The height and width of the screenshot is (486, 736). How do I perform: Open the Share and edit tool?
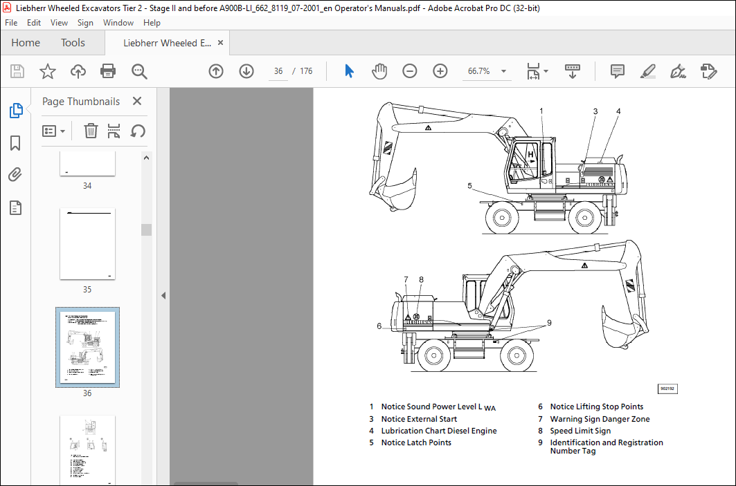pos(708,71)
